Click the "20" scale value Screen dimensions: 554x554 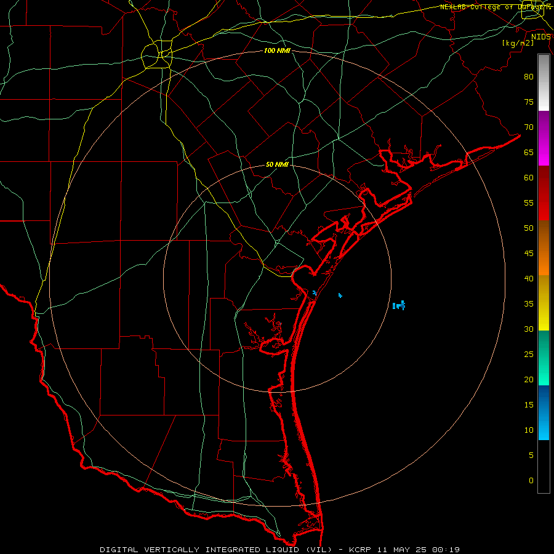click(x=529, y=379)
